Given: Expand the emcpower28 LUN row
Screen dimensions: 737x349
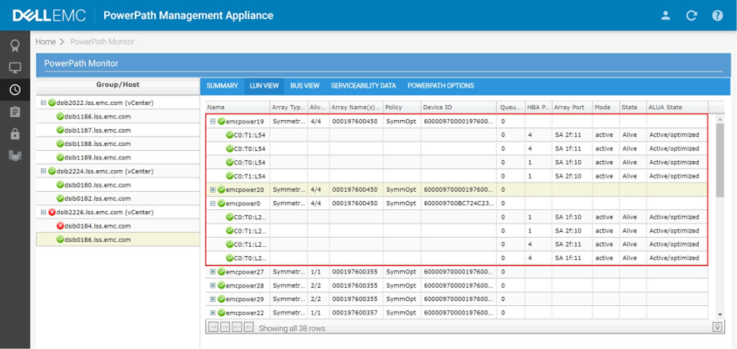Looking at the screenshot, I should tap(213, 286).
